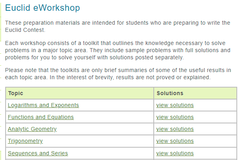Image resolution: width=240 pixels, height=160 pixels.
Task: Click the paragraph beginning 'These preparation materials'
Action: click(x=117, y=26)
